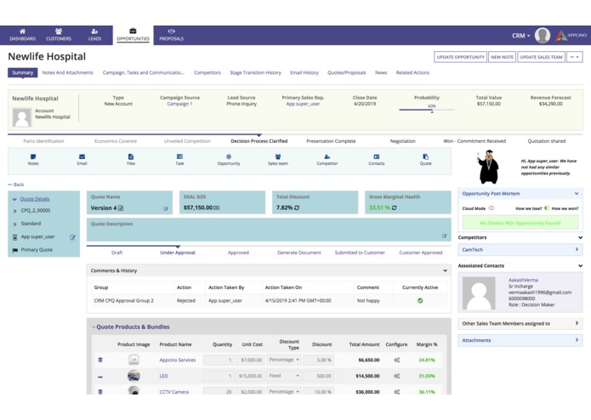Refresh the Total Discount value
Image resolution: width=591 pixels, height=420 pixels.
click(297, 207)
